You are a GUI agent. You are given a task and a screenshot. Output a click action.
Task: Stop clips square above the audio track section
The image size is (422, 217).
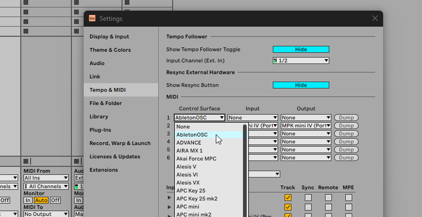coord(76,161)
